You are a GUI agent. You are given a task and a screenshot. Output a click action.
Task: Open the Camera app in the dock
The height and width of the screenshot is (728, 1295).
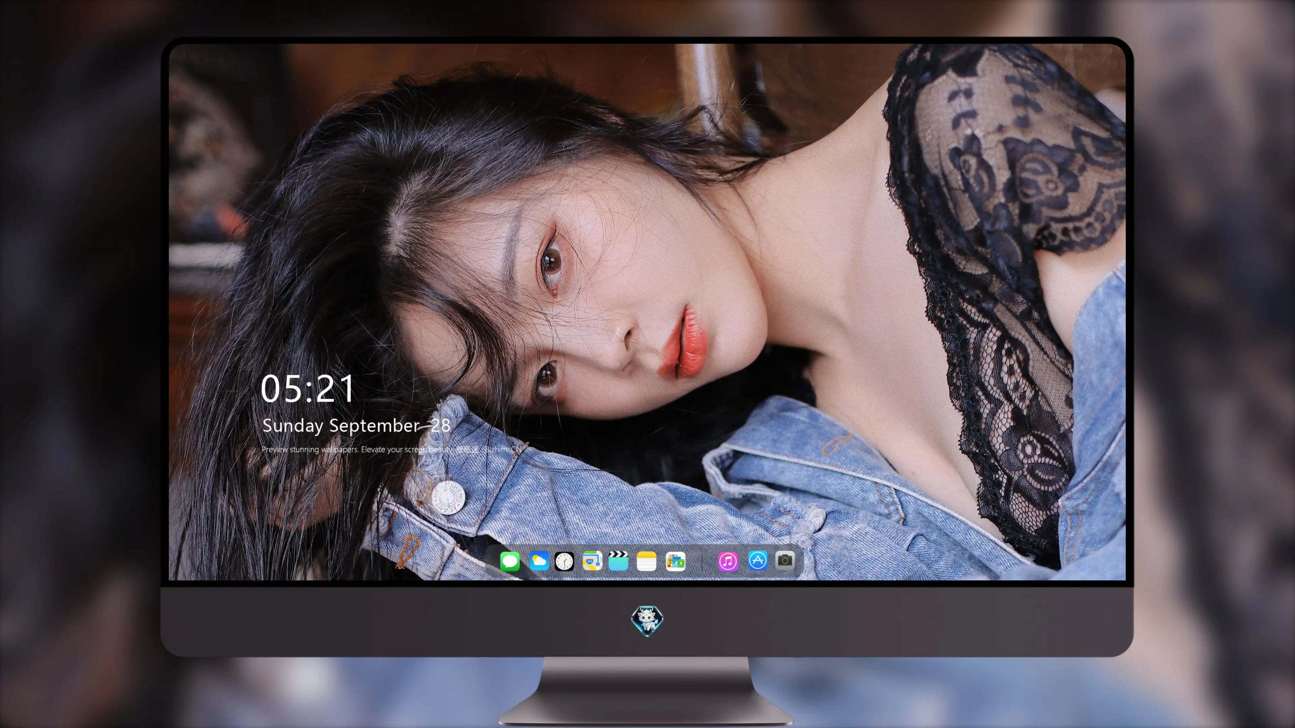pos(785,560)
